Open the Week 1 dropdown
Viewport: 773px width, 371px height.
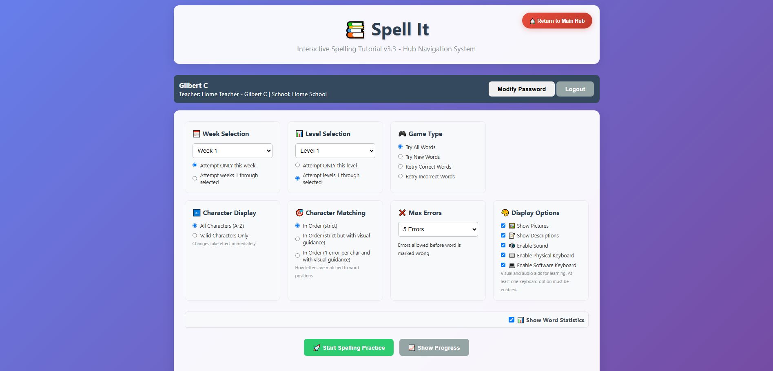pos(232,151)
